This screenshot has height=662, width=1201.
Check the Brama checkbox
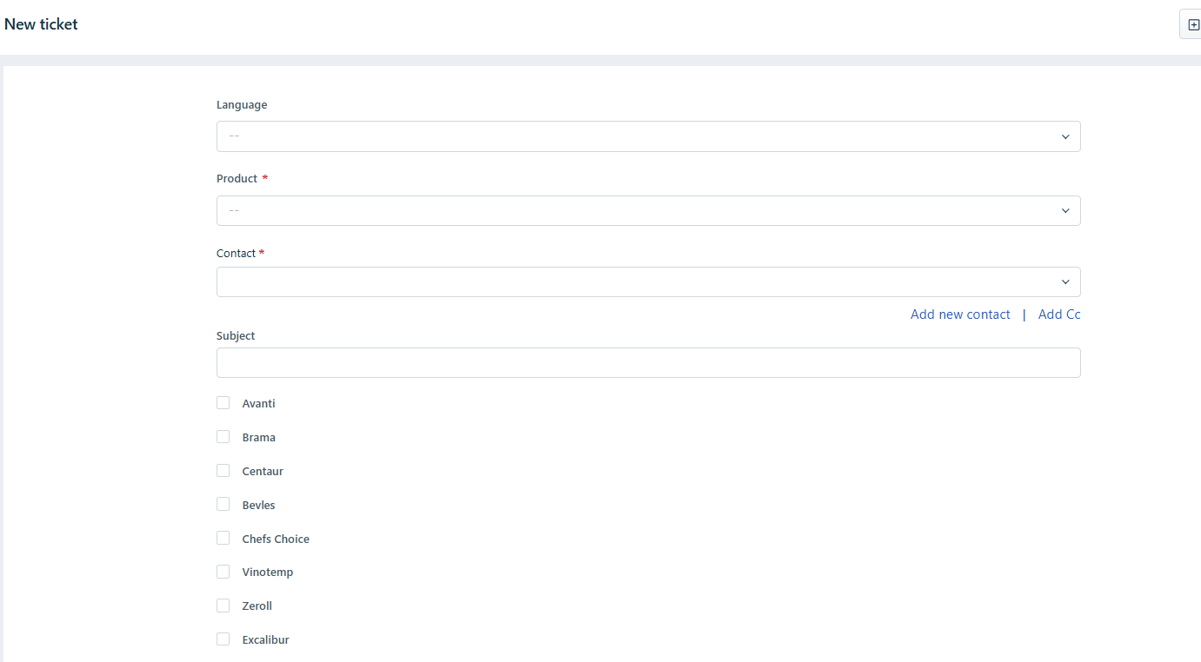point(224,437)
